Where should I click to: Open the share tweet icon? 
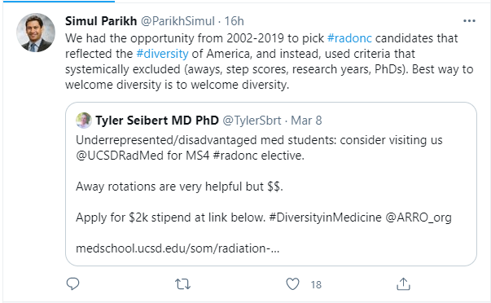(403, 284)
